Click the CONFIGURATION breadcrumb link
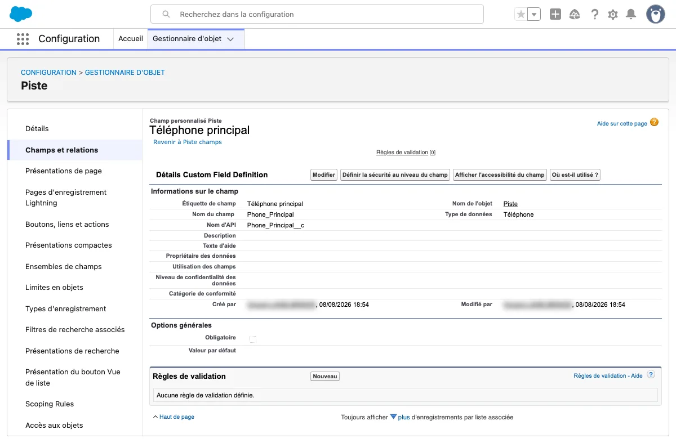This screenshot has height=443, width=676. pos(48,73)
